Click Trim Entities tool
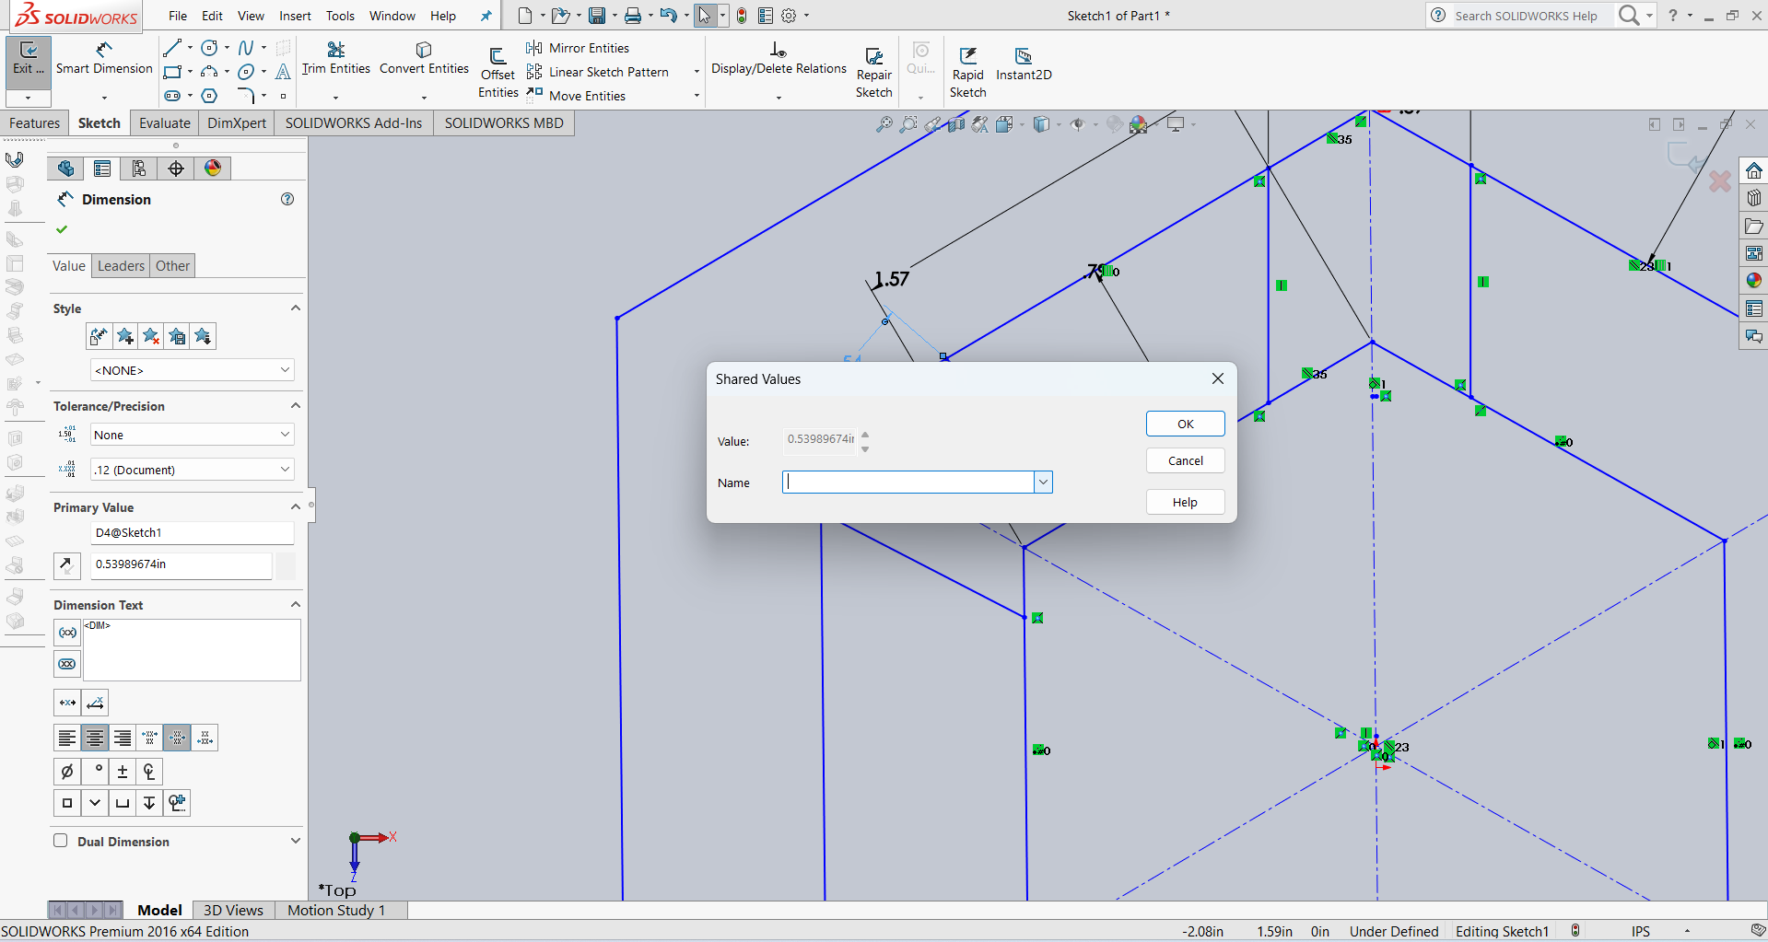This screenshot has height=942, width=1768. (335, 58)
